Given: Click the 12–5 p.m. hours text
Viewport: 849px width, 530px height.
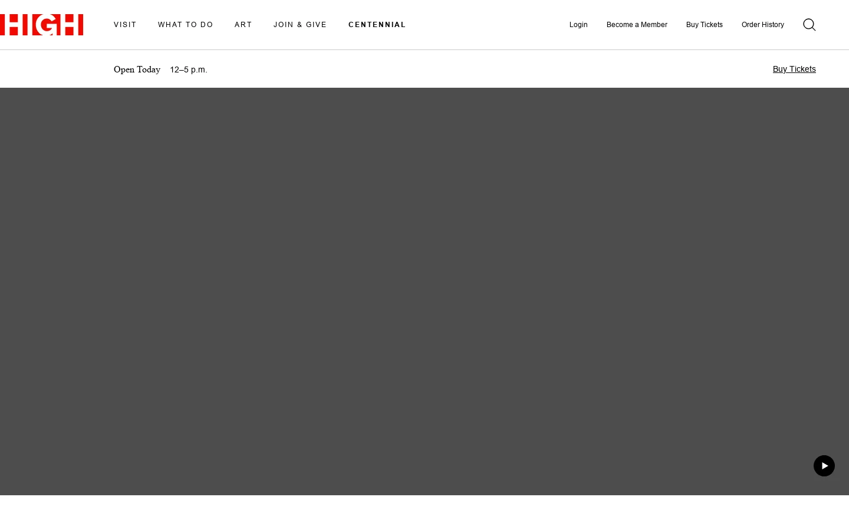Looking at the screenshot, I should pyautogui.click(x=189, y=69).
